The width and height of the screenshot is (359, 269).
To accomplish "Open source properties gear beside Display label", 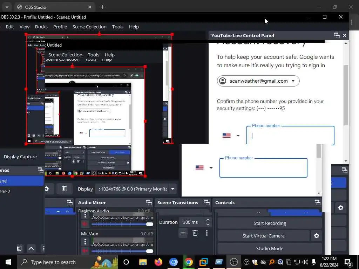I will click(47, 189).
